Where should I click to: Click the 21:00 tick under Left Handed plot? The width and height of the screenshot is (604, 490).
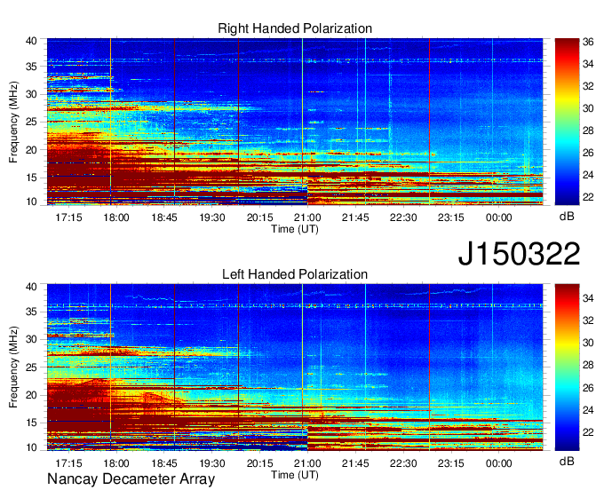pos(307,463)
